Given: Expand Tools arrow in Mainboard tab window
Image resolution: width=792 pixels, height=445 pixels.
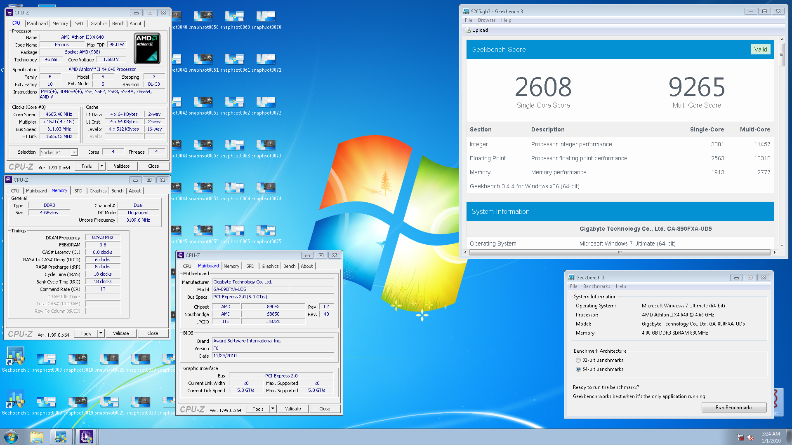Looking at the screenshot, I should (x=273, y=409).
